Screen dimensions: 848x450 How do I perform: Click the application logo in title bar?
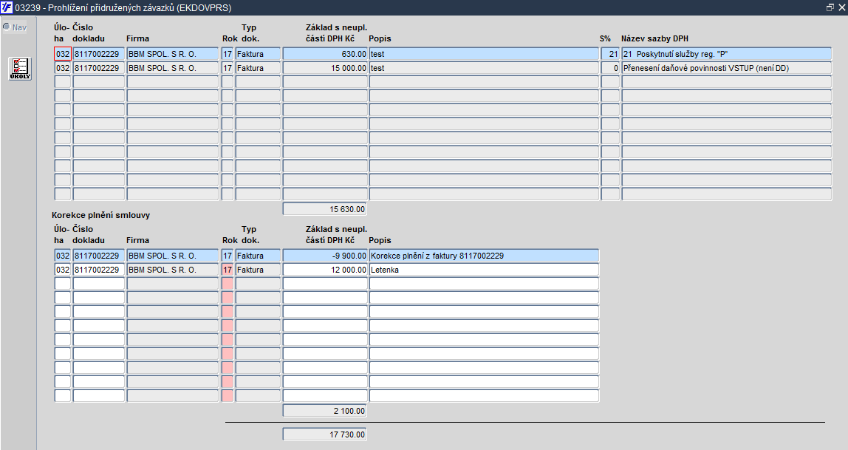coord(7,7)
